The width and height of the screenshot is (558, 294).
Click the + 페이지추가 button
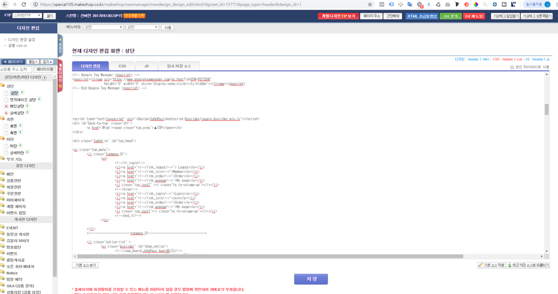[x=13, y=62]
